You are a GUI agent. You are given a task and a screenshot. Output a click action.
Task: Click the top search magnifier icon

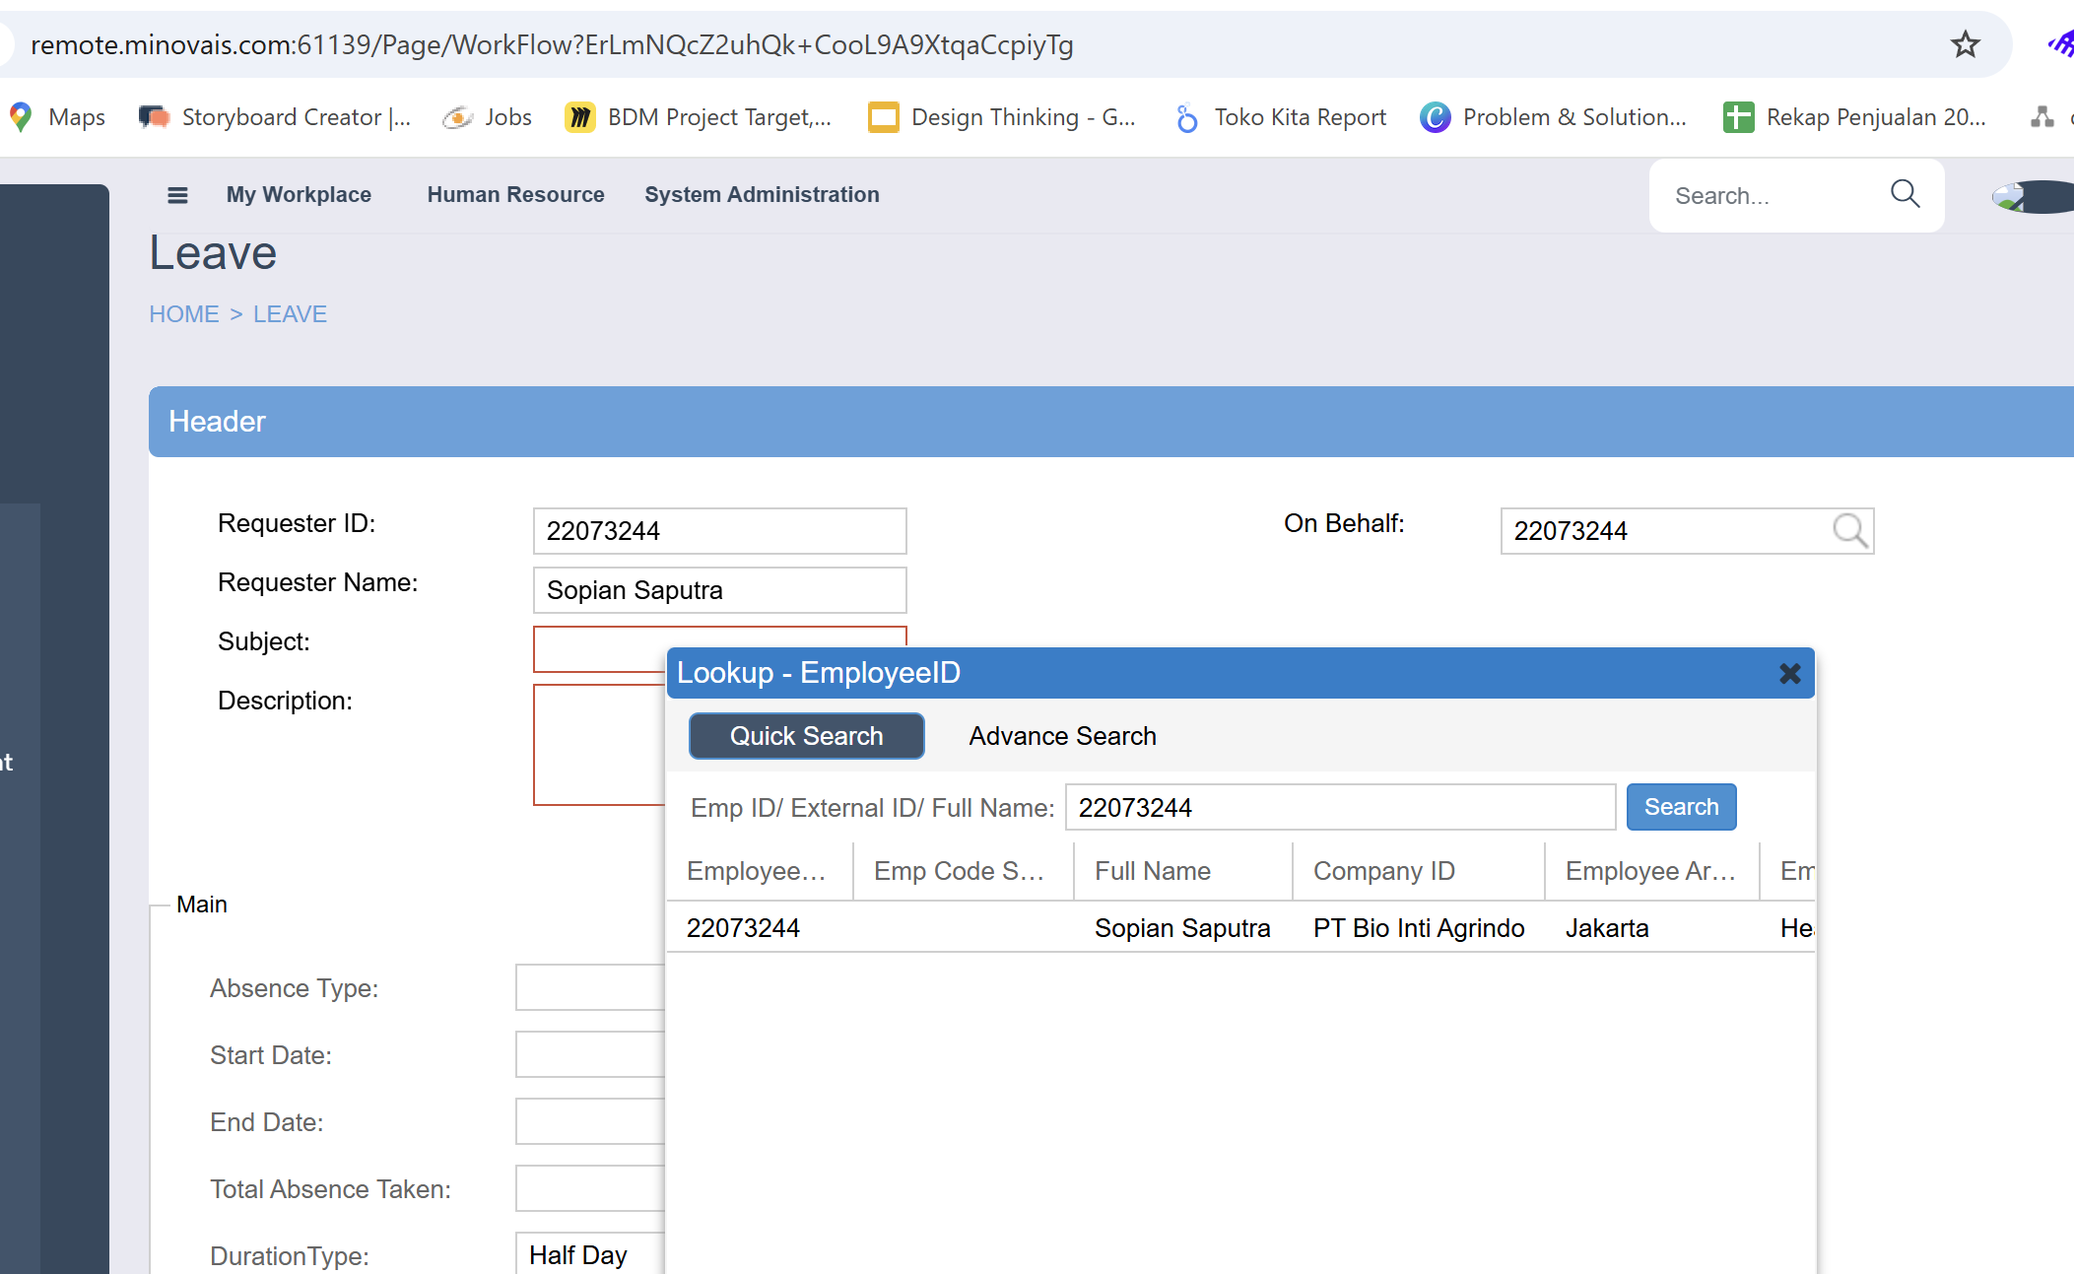(x=1905, y=194)
